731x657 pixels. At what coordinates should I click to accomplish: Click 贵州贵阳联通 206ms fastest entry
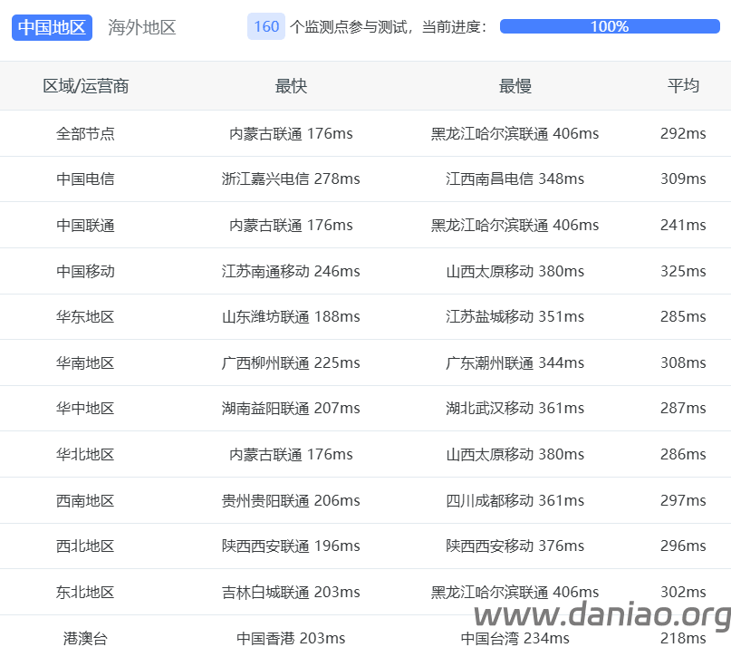click(291, 501)
